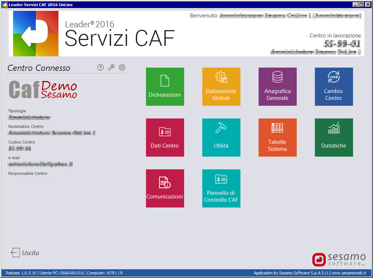Image resolution: width=373 pixels, height=278 pixels.
Task: Click the wrench settings icon
Action: 112,68
